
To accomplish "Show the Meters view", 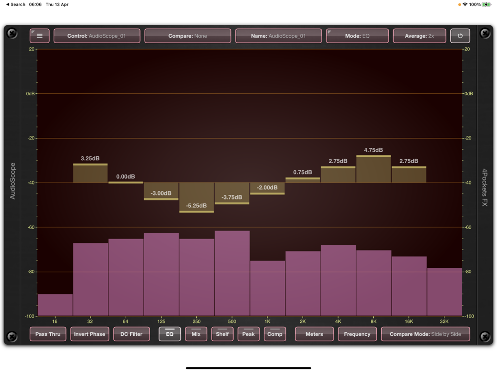I will click(314, 334).
